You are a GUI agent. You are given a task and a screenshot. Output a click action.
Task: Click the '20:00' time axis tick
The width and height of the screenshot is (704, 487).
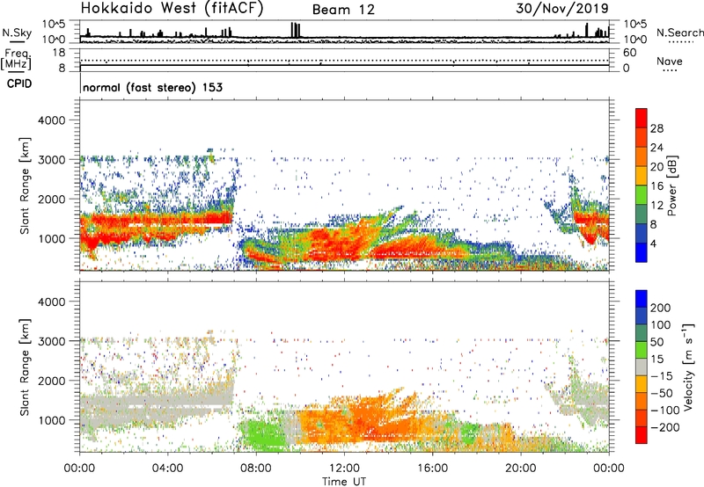pyautogui.click(x=521, y=469)
